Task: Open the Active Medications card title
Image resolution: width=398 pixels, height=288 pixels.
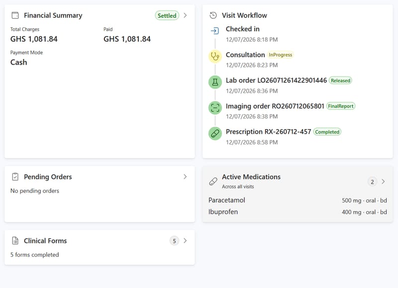Action: [x=251, y=177]
